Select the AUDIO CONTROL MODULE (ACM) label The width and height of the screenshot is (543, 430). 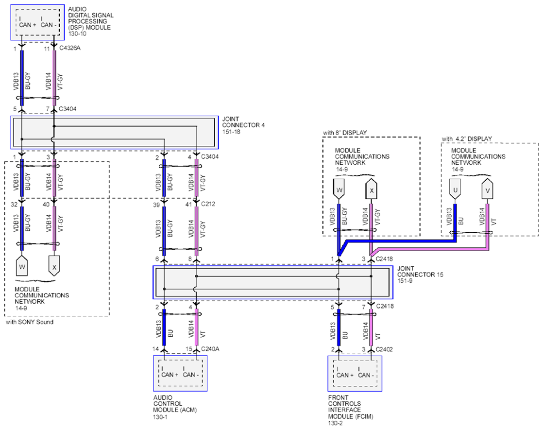coord(175,404)
